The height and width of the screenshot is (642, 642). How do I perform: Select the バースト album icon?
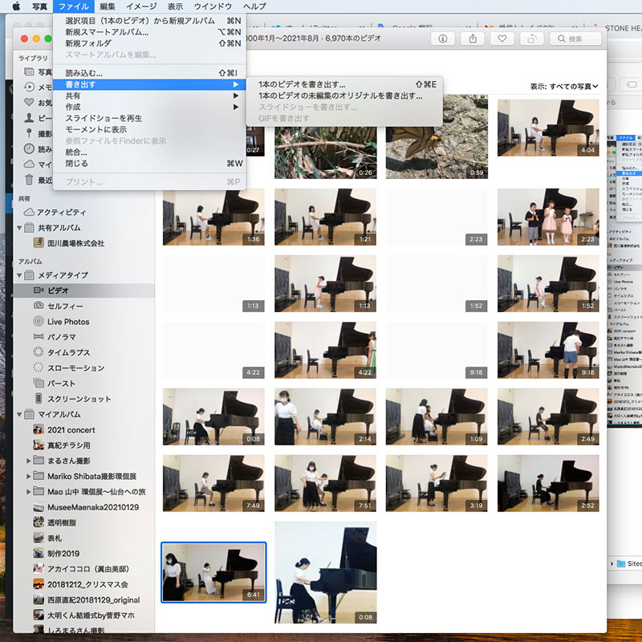pos(39,384)
